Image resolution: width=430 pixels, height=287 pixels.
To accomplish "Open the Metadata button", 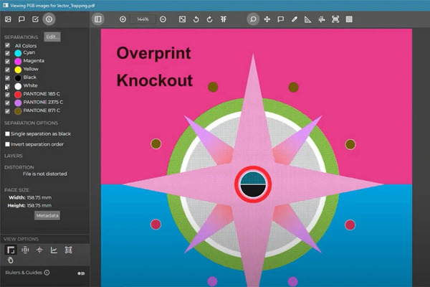I will [x=47, y=215].
